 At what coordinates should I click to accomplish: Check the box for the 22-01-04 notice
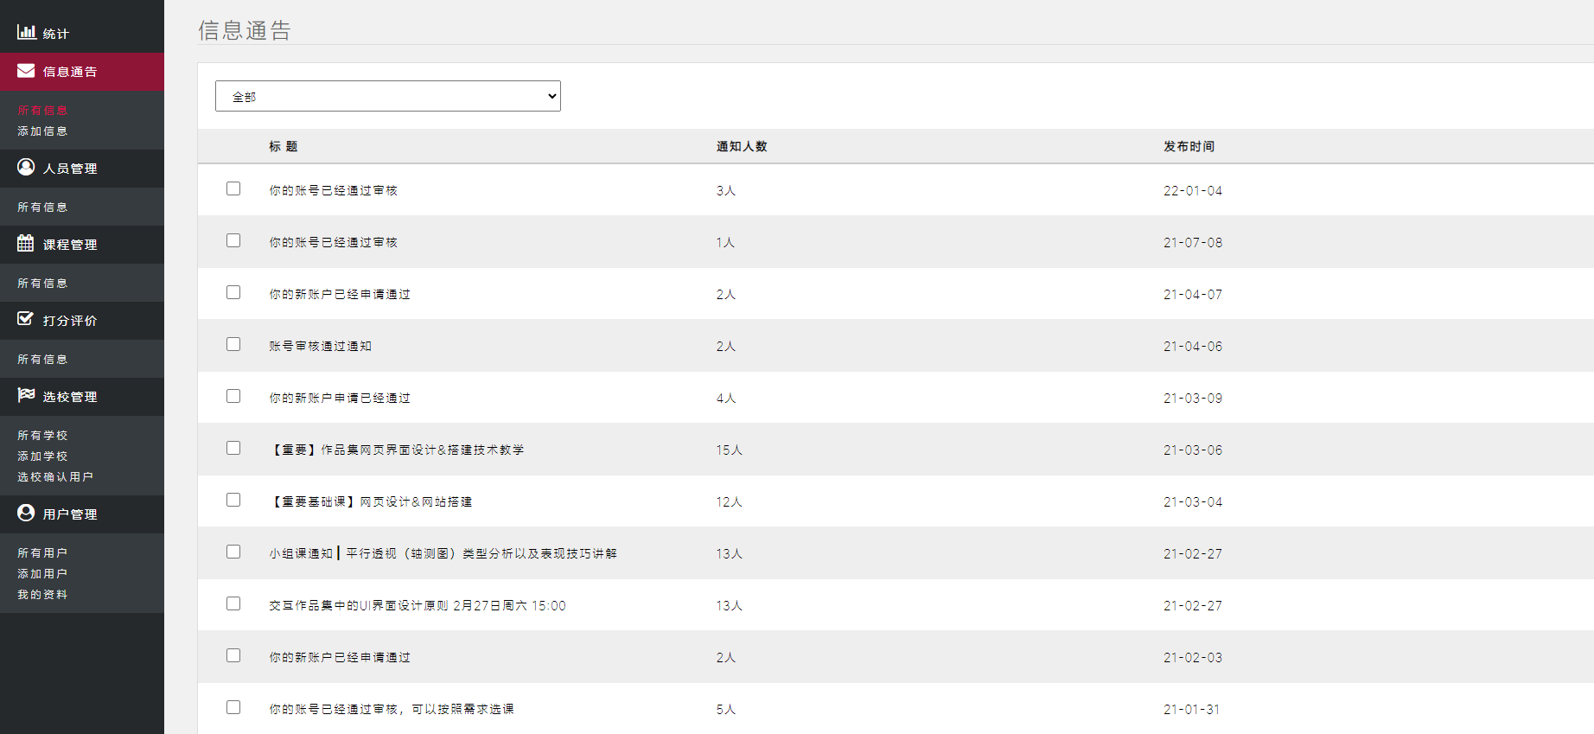coord(233,188)
